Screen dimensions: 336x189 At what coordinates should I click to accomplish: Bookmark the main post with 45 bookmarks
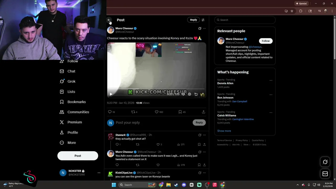(182, 112)
